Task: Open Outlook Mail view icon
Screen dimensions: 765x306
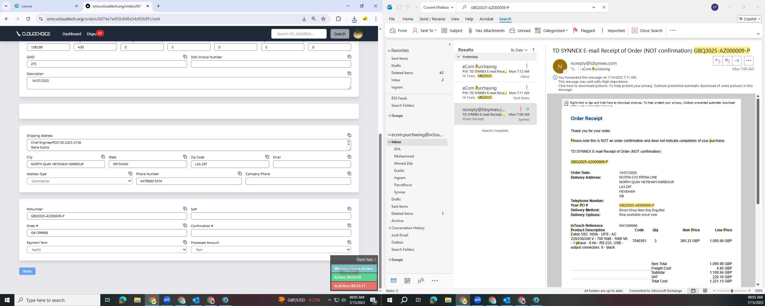Action: [x=393, y=281]
